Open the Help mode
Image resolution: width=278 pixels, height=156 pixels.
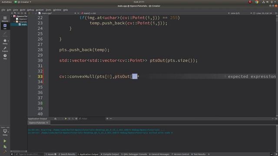tap(5, 57)
